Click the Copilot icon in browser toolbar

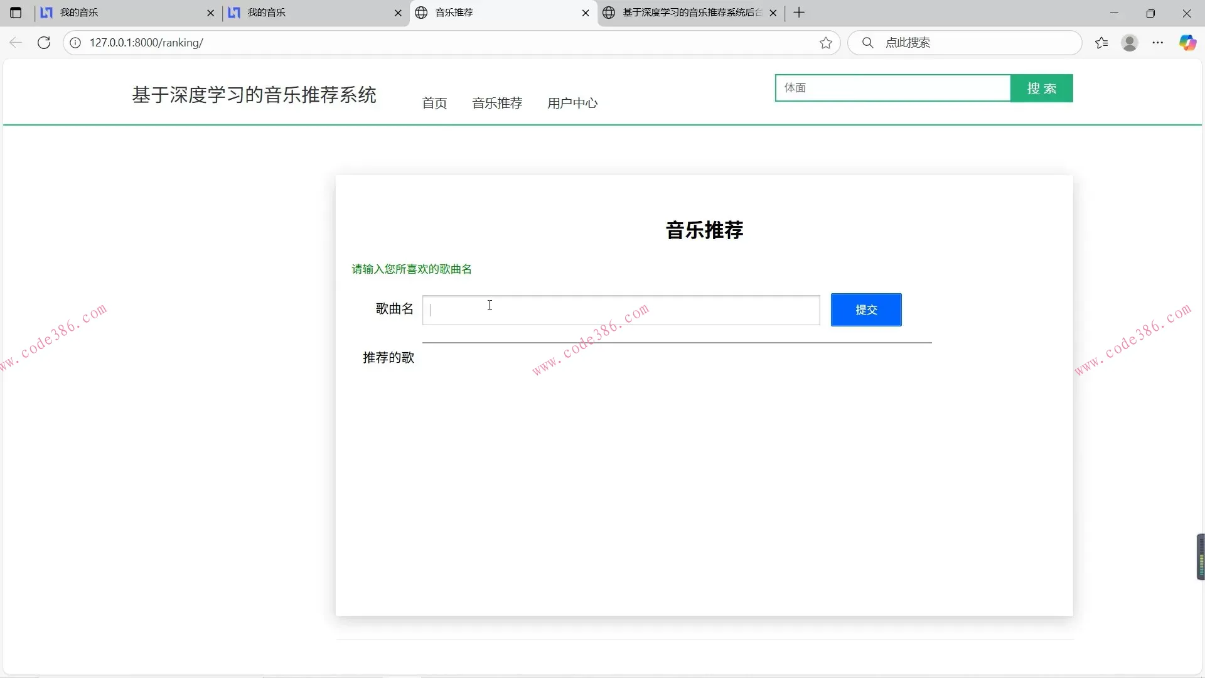1188,43
